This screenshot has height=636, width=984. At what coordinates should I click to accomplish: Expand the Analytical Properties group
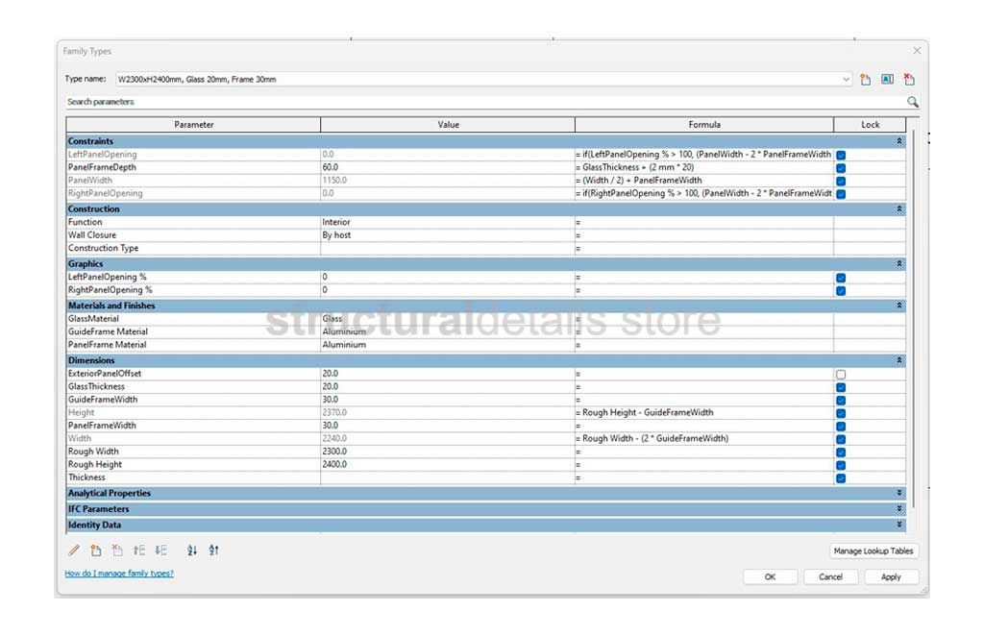899,493
